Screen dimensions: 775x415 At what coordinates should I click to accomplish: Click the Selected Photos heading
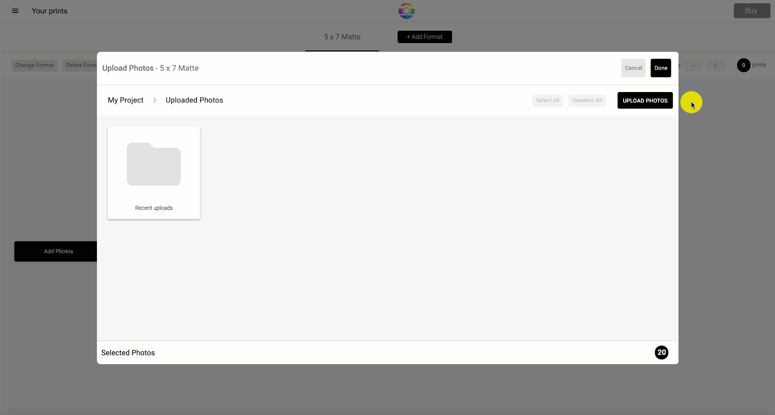point(128,353)
